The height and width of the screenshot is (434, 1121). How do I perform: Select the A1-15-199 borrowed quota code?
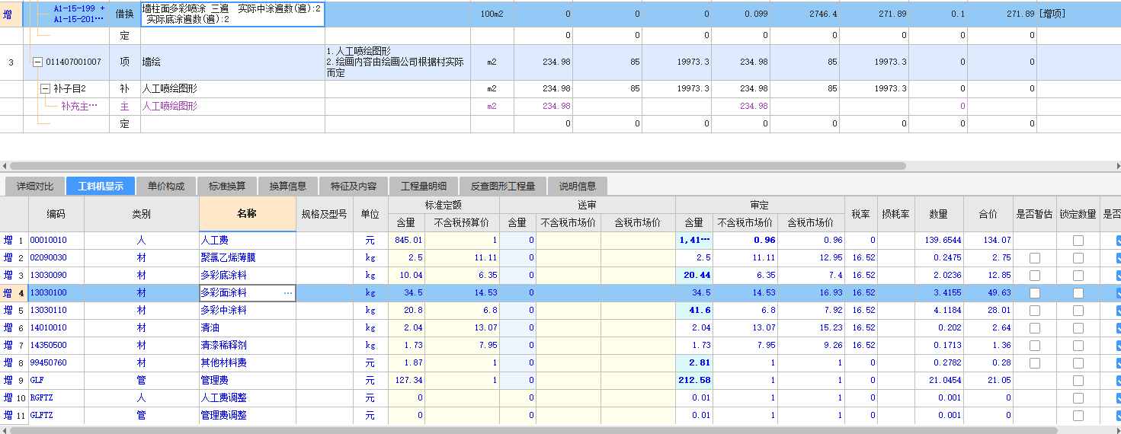(x=78, y=14)
